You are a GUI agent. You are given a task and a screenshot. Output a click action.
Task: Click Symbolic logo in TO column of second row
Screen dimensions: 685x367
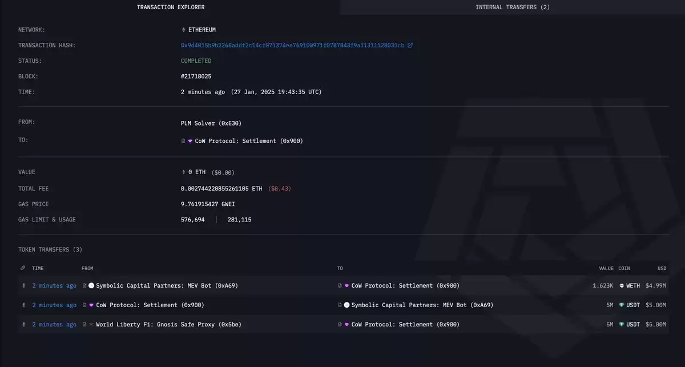pos(346,305)
